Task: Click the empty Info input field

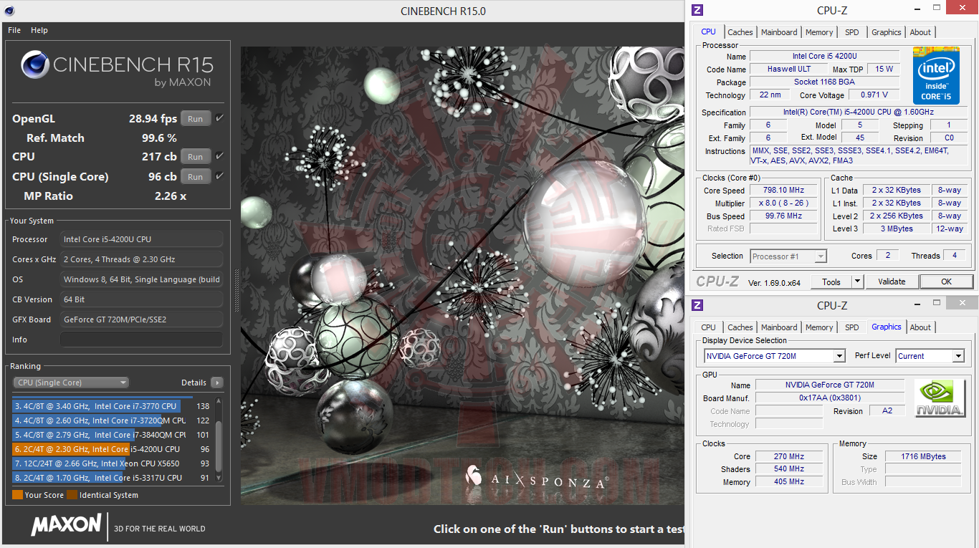Action: coord(142,340)
